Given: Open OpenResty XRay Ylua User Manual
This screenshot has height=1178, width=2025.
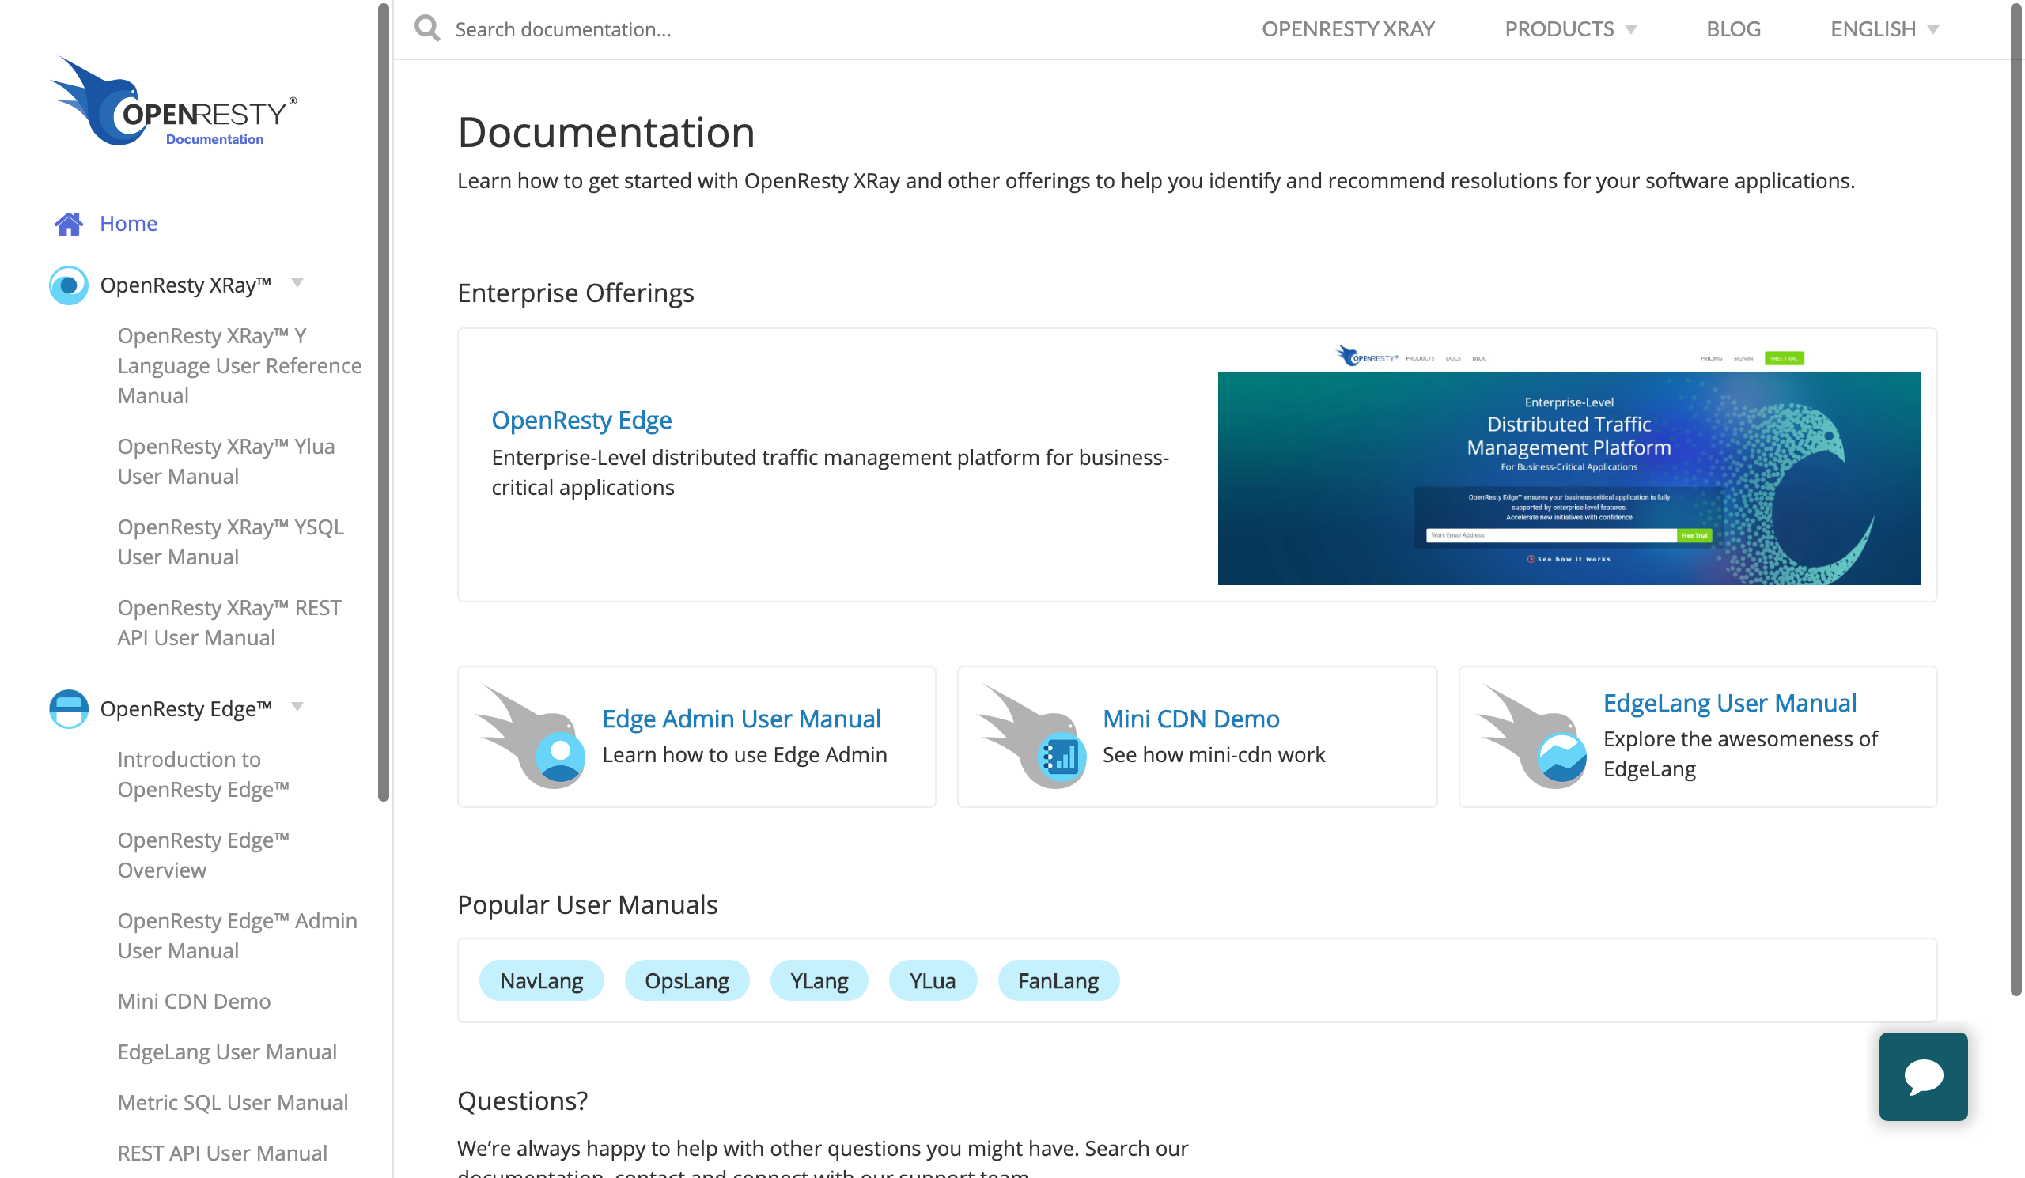Looking at the screenshot, I should tap(225, 461).
